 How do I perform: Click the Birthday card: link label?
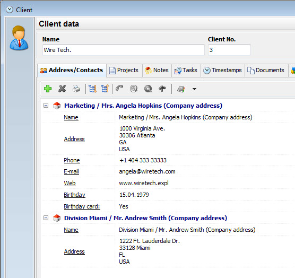[x=82, y=206]
